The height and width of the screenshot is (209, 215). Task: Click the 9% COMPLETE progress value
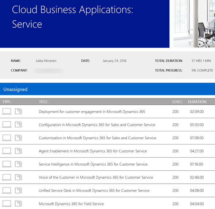tap(202, 70)
